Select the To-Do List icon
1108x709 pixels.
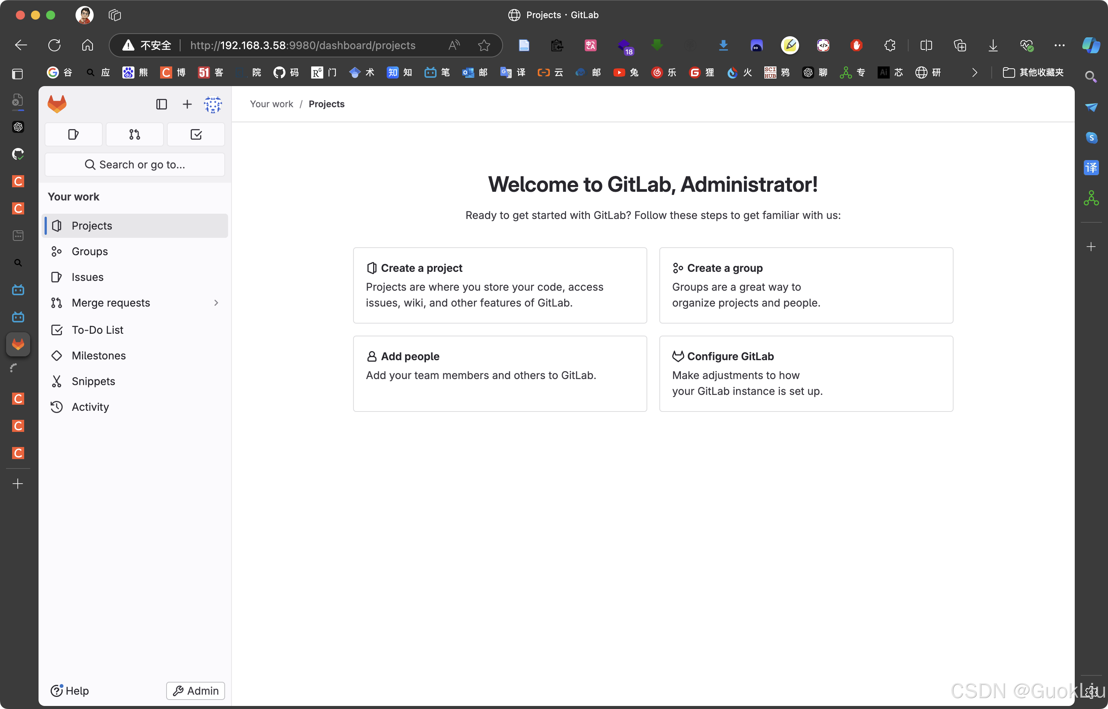[x=57, y=330]
